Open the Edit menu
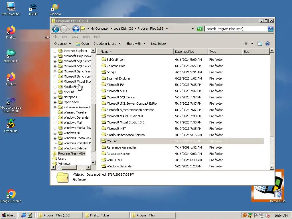This screenshot has height=219, width=292. click(64, 37)
